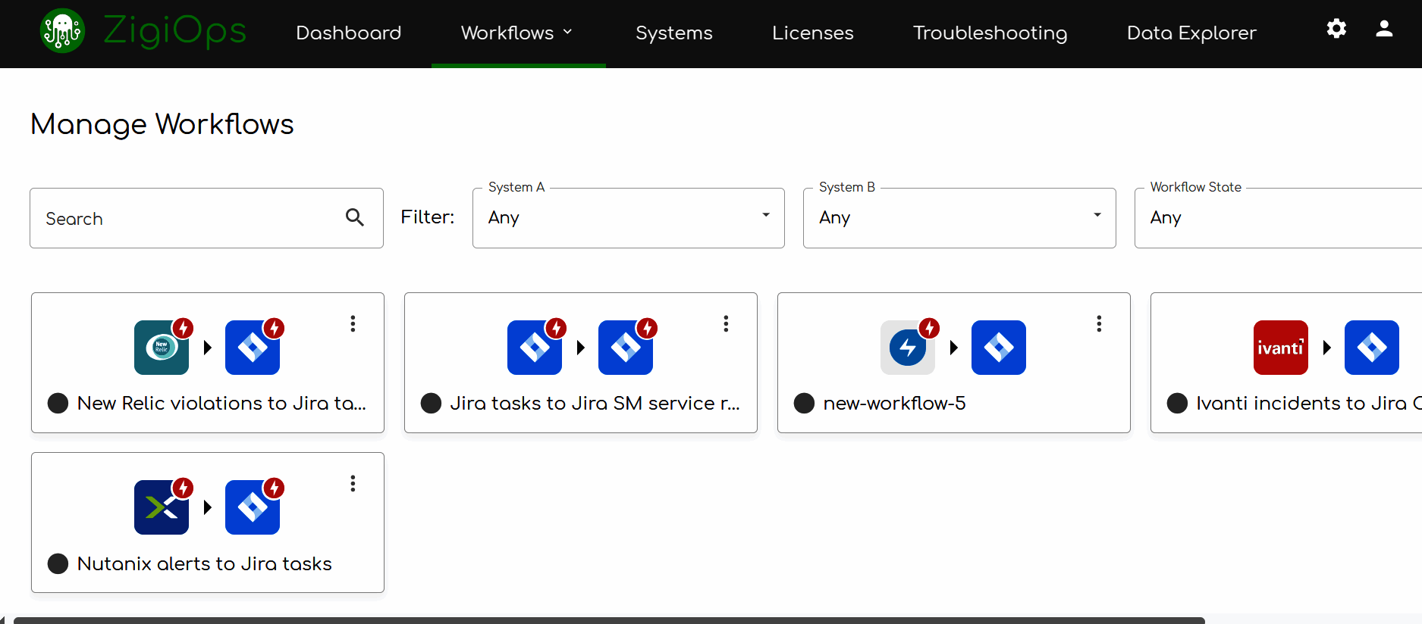Expand the System B filter dropdown
This screenshot has height=624, width=1422.
click(959, 218)
